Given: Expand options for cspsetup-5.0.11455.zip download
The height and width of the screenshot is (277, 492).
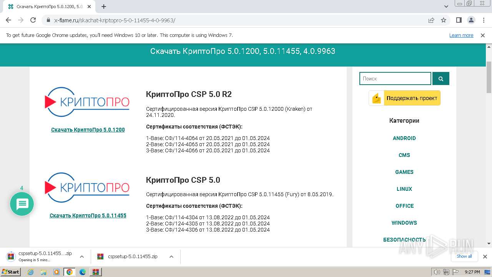Looking at the screenshot, I should (171, 257).
